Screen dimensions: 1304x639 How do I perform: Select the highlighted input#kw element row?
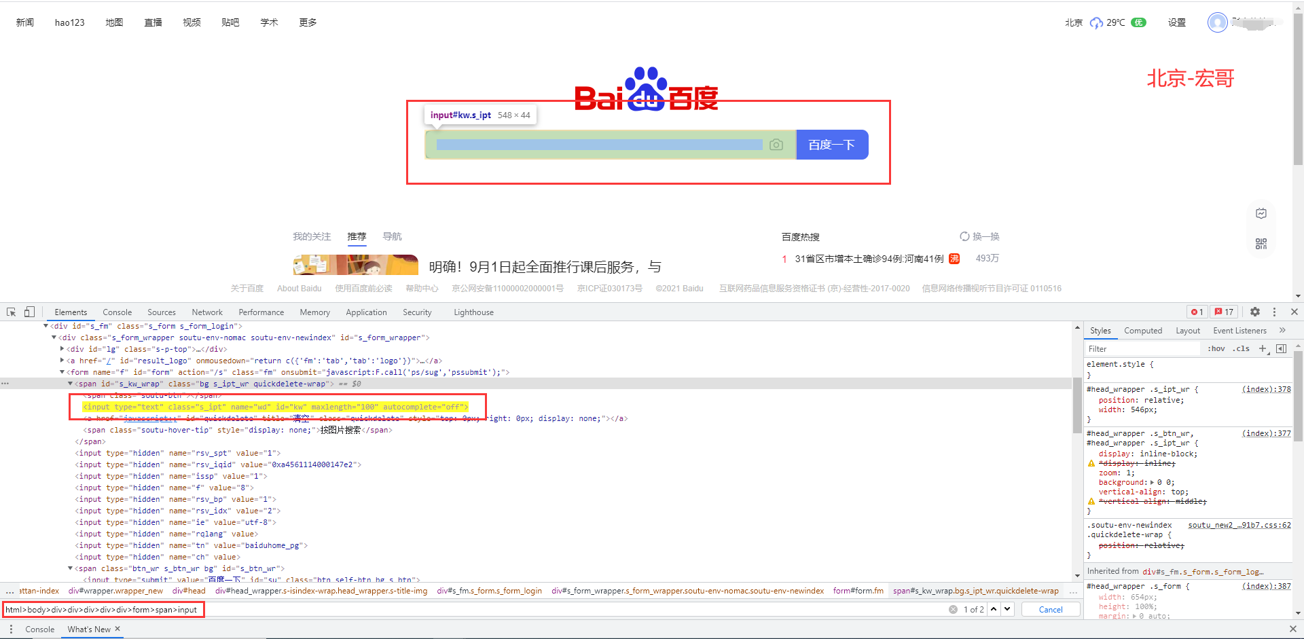[275, 407]
